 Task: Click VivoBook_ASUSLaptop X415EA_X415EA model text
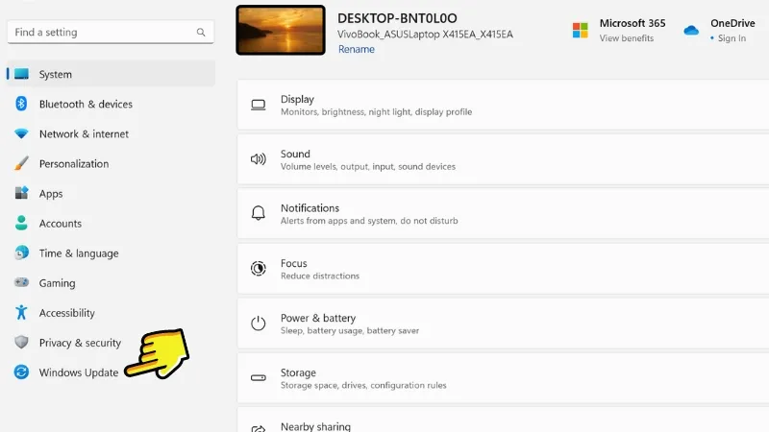tap(425, 35)
